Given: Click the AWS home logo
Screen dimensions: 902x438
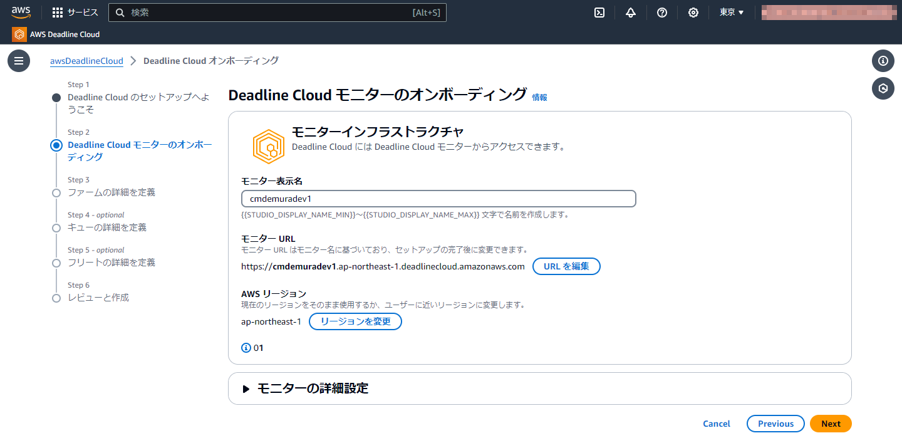Looking at the screenshot, I should click(x=21, y=12).
